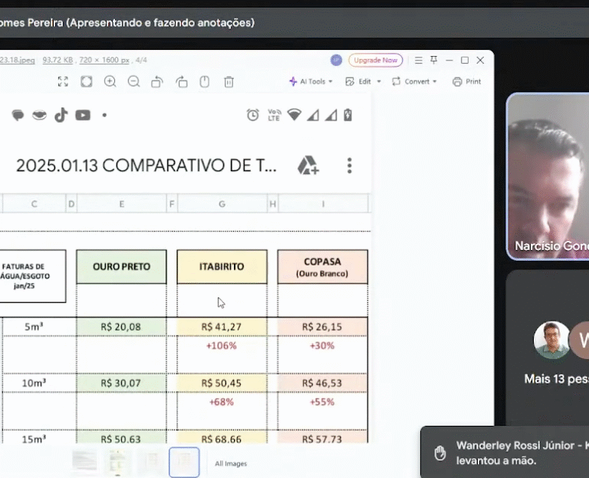Click the Upgrade Now button
This screenshot has width=589, height=478.
[x=375, y=60]
